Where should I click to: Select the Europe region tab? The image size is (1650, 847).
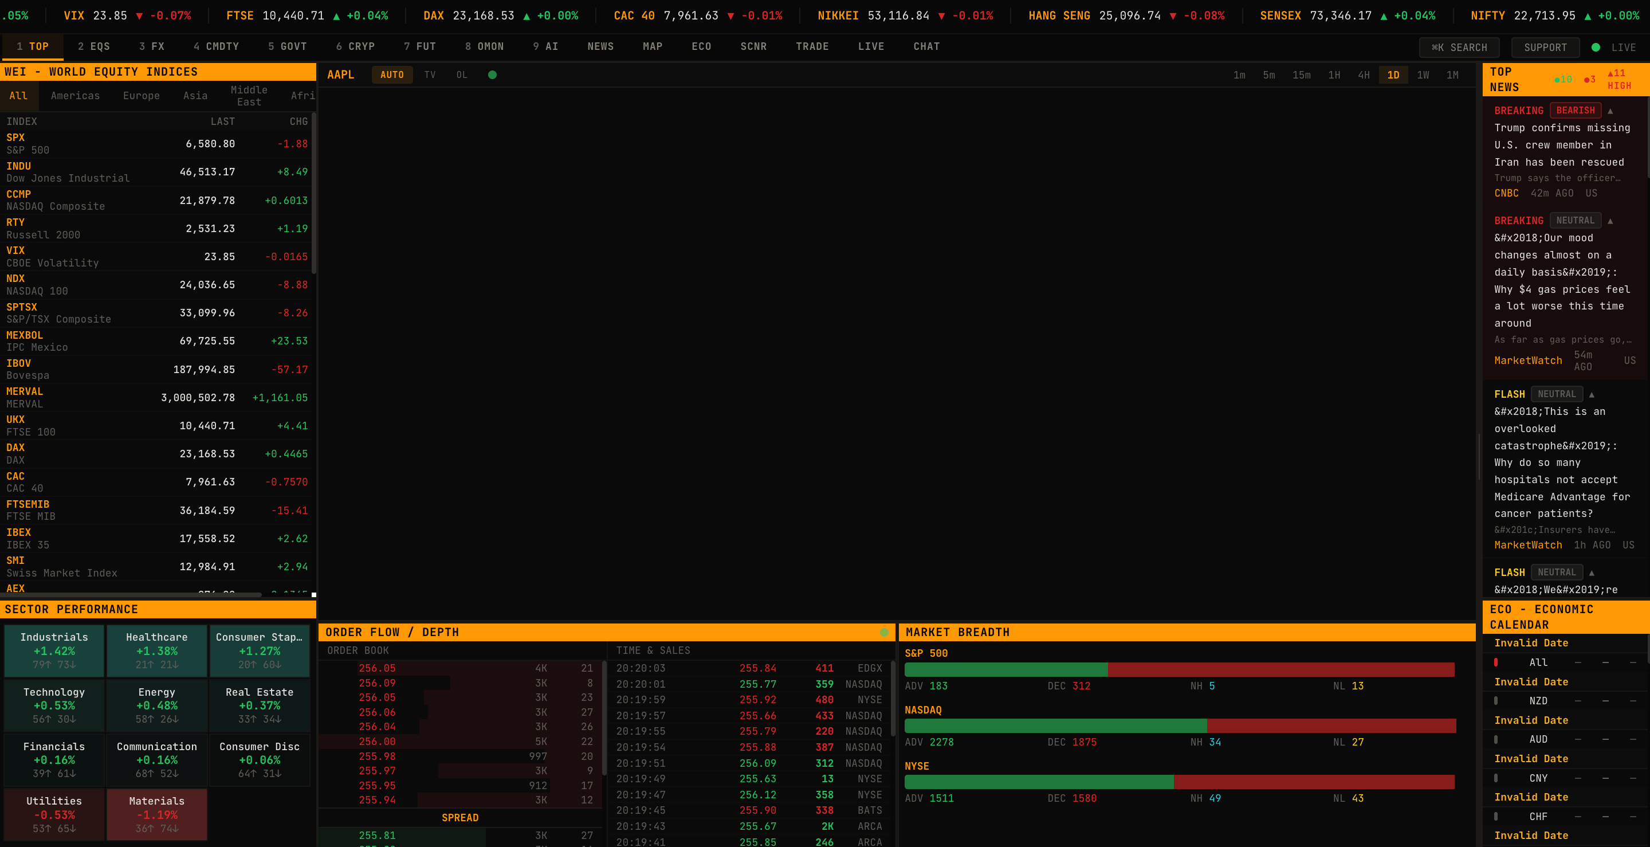tap(141, 96)
